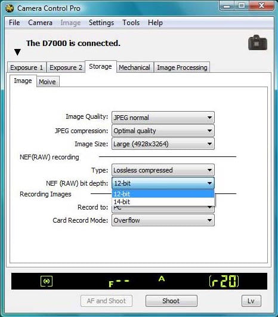Select the Image sub-tab
The image size is (278, 317).
pyautogui.click(x=23, y=81)
